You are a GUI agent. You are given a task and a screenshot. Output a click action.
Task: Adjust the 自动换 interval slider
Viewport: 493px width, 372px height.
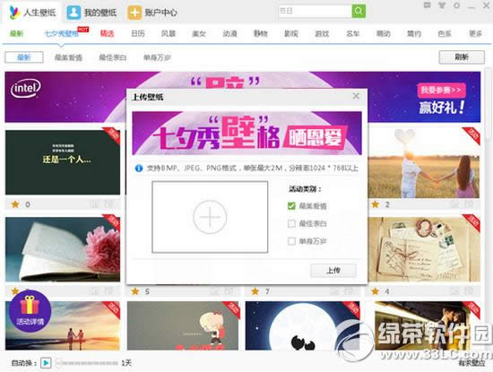point(87,363)
